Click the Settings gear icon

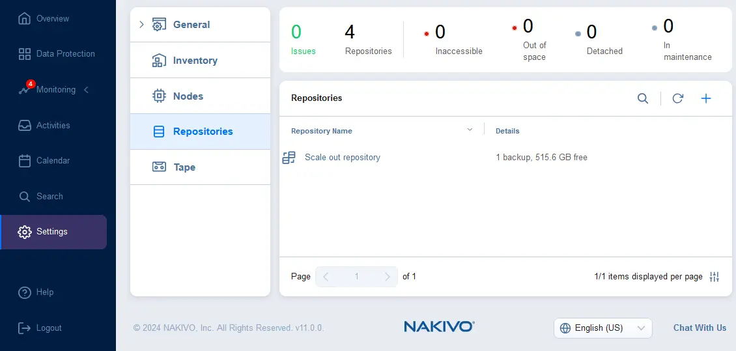(x=24, y=232)
